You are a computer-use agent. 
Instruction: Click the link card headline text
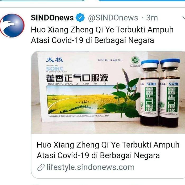click(x=108, y=150)
